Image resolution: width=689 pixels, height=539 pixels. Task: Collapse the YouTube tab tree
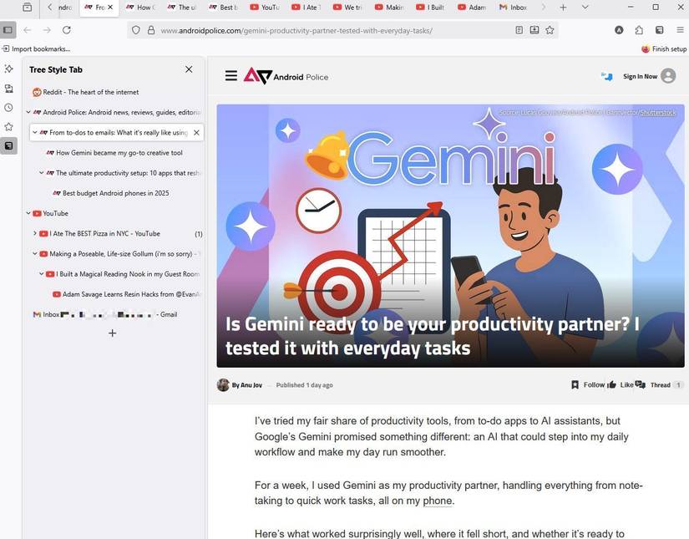pyautogui.click(x=28, y=214)
